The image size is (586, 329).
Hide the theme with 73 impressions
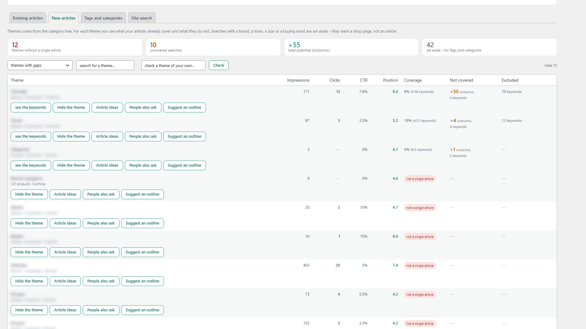coord(29,310)
